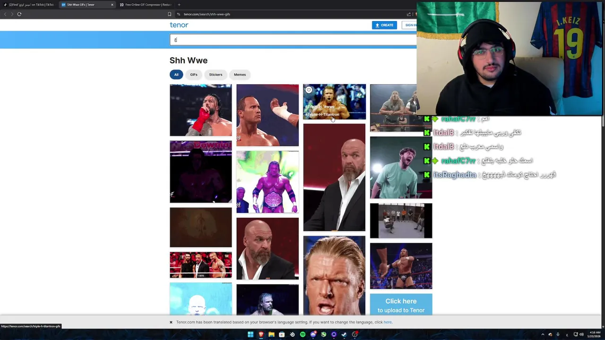Open Discord from the taskbar
Image resolution: width=605 pixels, height=340 pixels.
[x=313, y=334]
